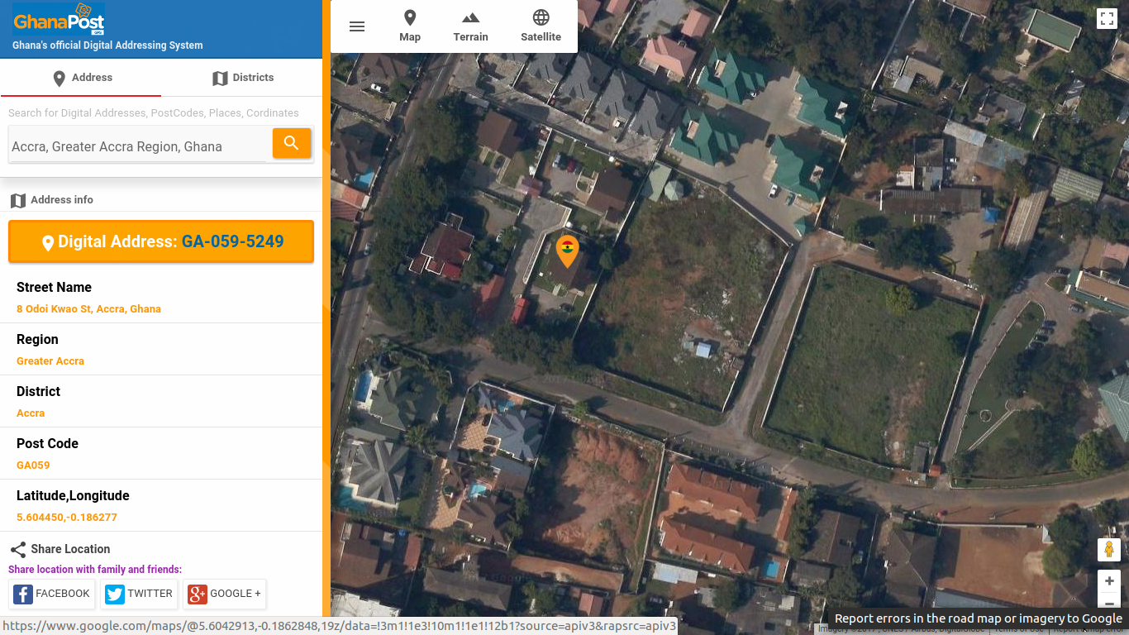Select the Street View pegman icon
The image size is (1129, 635).
tap(1108, 549)
